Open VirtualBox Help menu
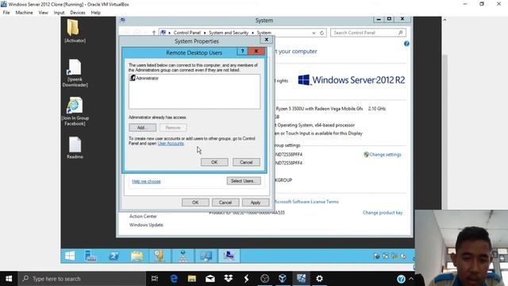Viewport: 508px width, 286px height. pos(95,13)
